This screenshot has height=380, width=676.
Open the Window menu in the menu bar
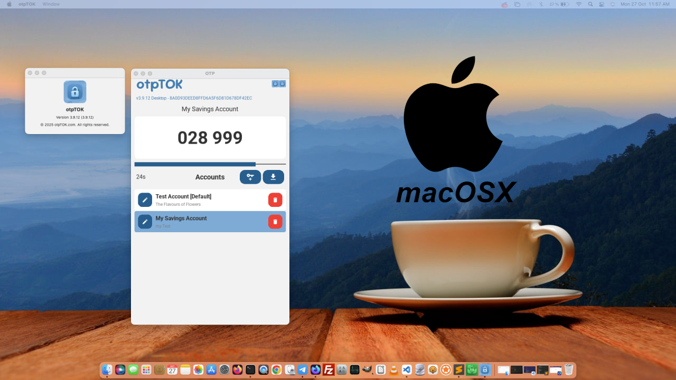pos(51,4)
